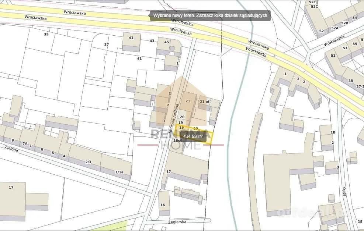Click the 434.59 m² area label
The image size is (364, 231).
pos(193,136)
